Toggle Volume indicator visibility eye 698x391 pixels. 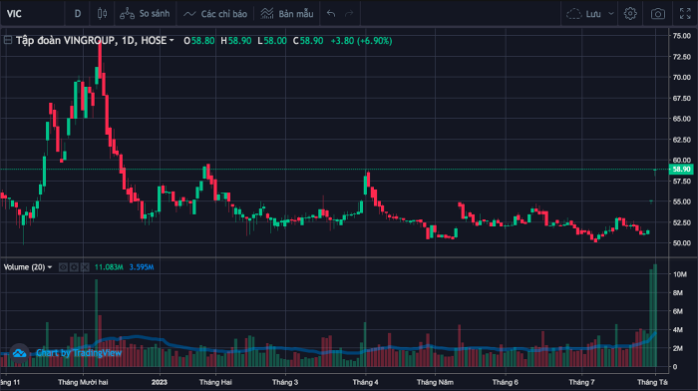[63, 267]
